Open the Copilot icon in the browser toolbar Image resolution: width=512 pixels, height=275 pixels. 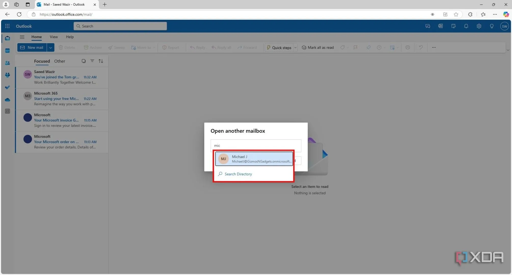point(506,15)
